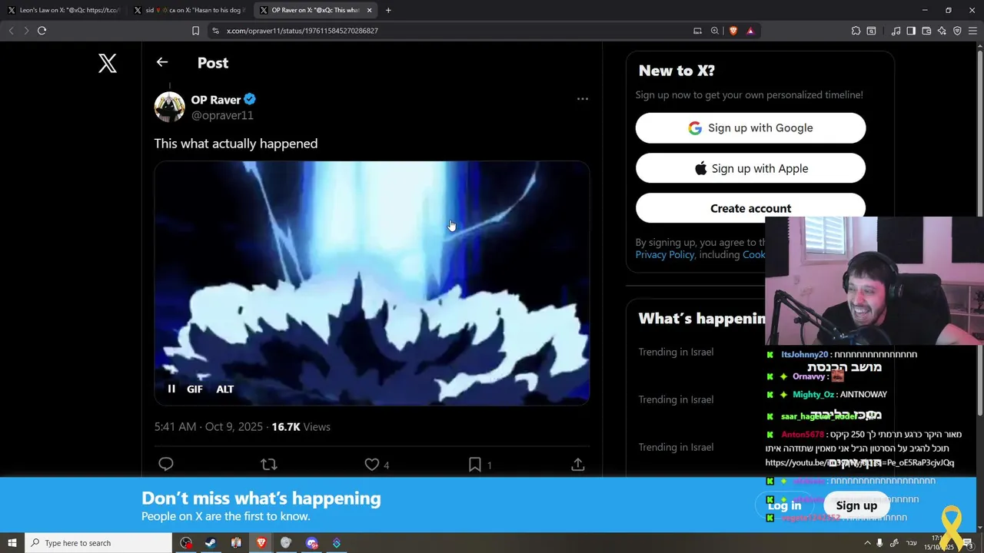Open Steam from the taskbar

click(x=211, y=543)
